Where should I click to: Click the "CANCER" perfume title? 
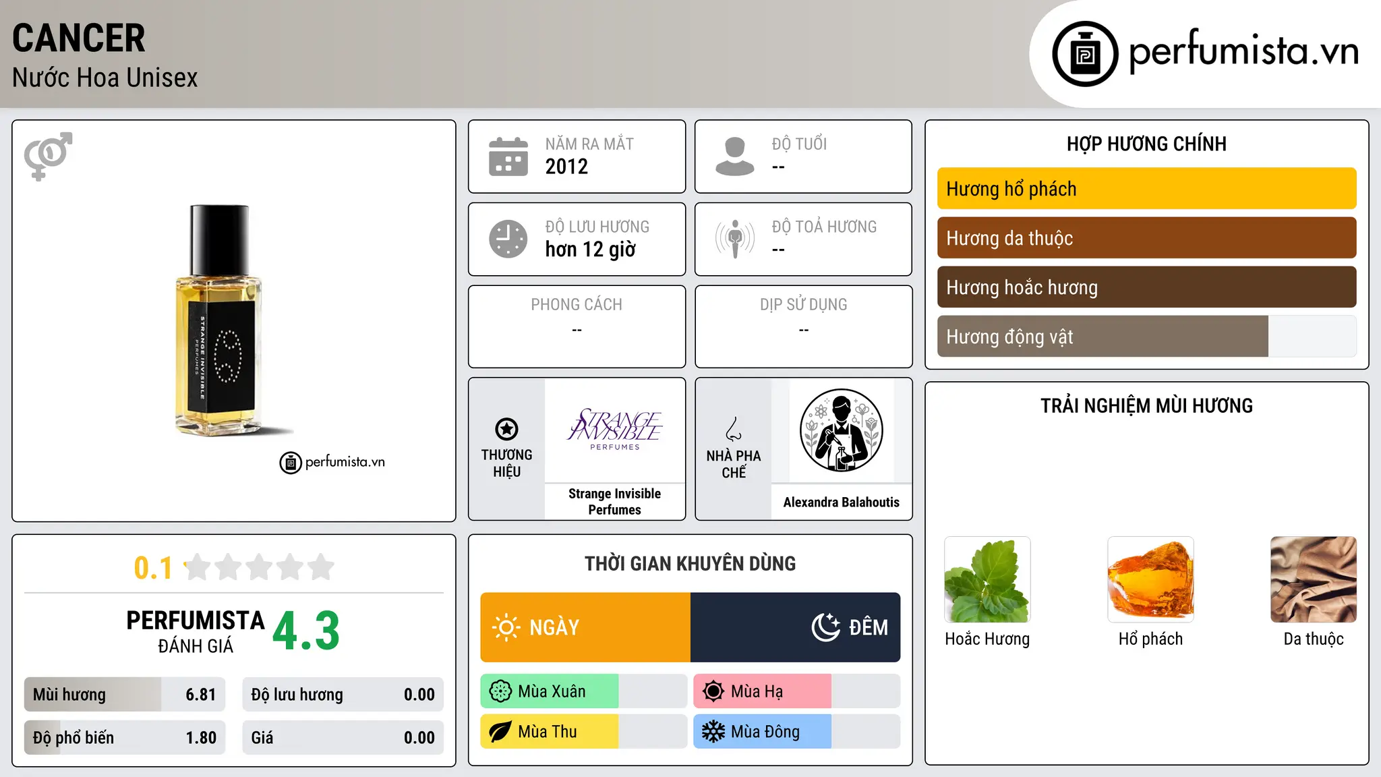coord(79,38)
